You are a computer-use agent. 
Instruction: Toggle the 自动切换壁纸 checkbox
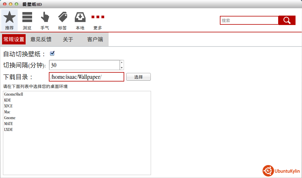tap(52, 54)
